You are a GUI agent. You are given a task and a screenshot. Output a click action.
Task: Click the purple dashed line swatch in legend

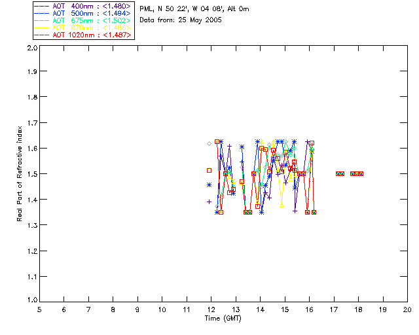pos(42,6)
